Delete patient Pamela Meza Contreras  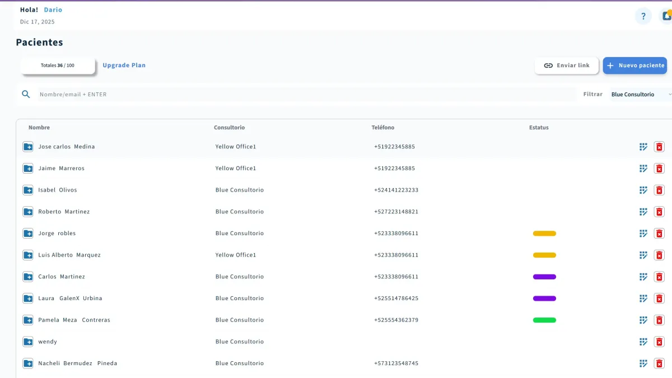[x=659, y=320]
